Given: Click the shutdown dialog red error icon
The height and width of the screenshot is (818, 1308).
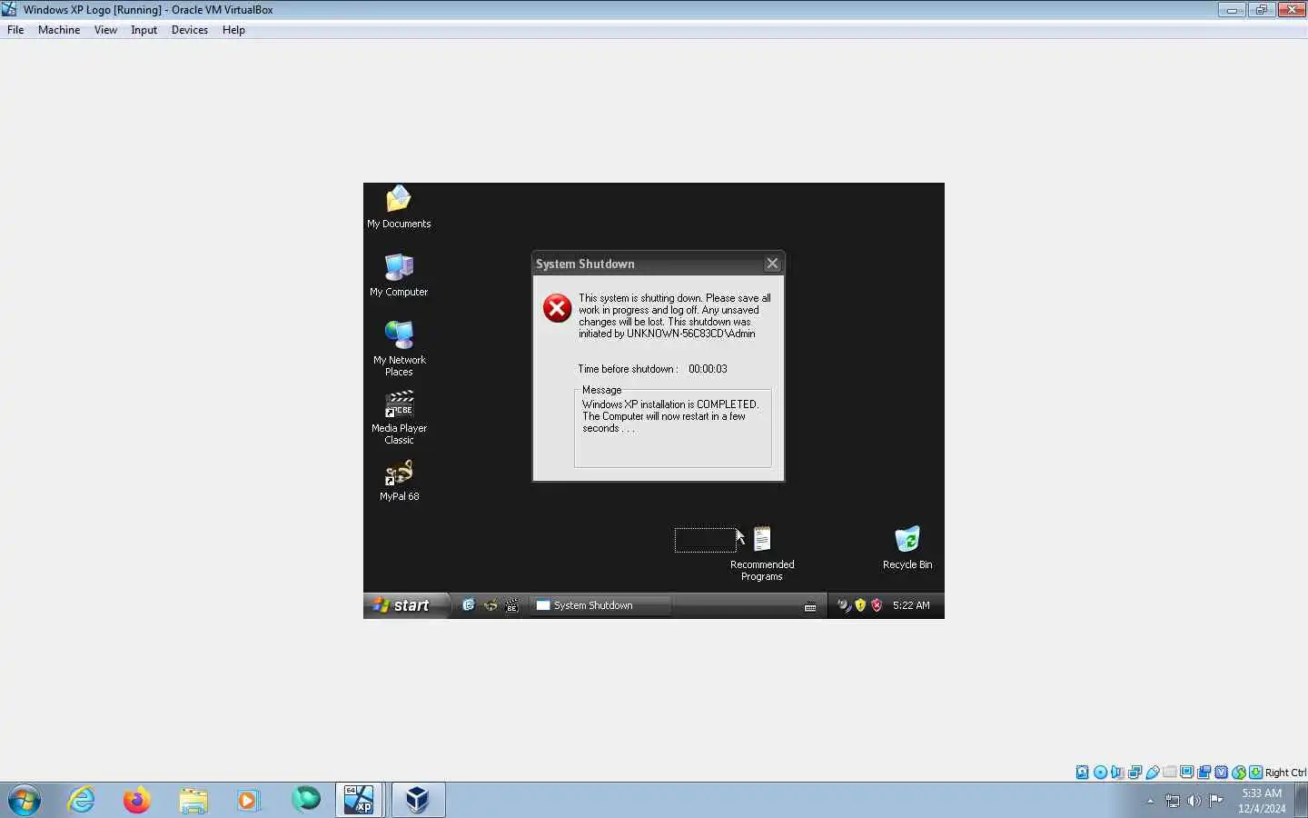Looking at the screenshot, I should pos(557,308).
